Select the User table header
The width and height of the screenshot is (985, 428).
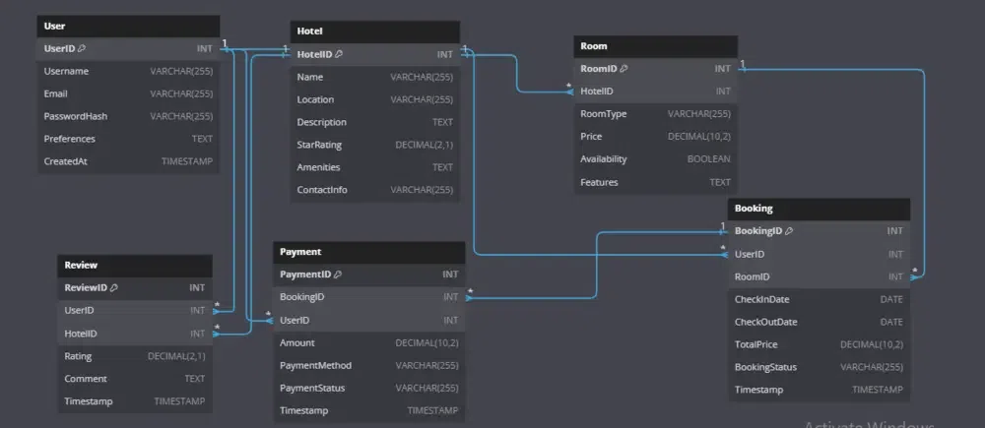tap(129, 26)
